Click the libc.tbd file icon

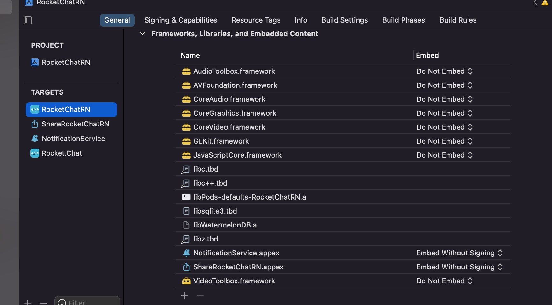(x=186, y=169)
